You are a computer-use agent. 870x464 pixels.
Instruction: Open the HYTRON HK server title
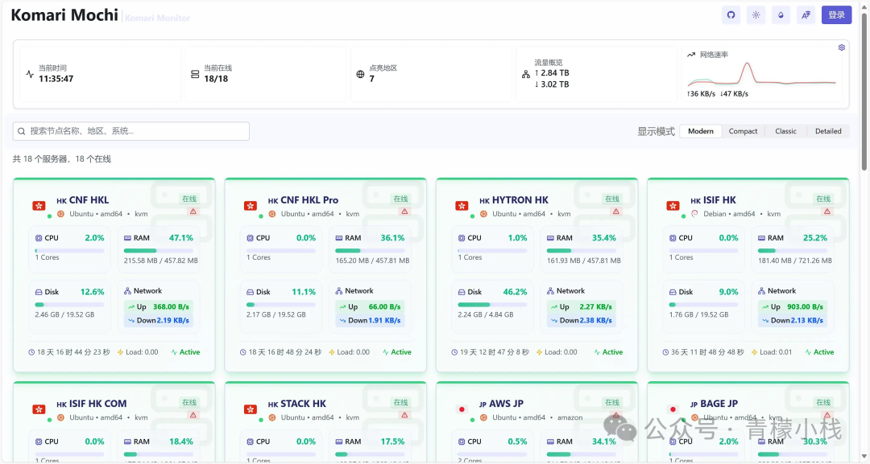coord(520,200)
